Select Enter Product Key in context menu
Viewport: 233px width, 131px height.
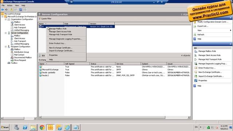58,43
